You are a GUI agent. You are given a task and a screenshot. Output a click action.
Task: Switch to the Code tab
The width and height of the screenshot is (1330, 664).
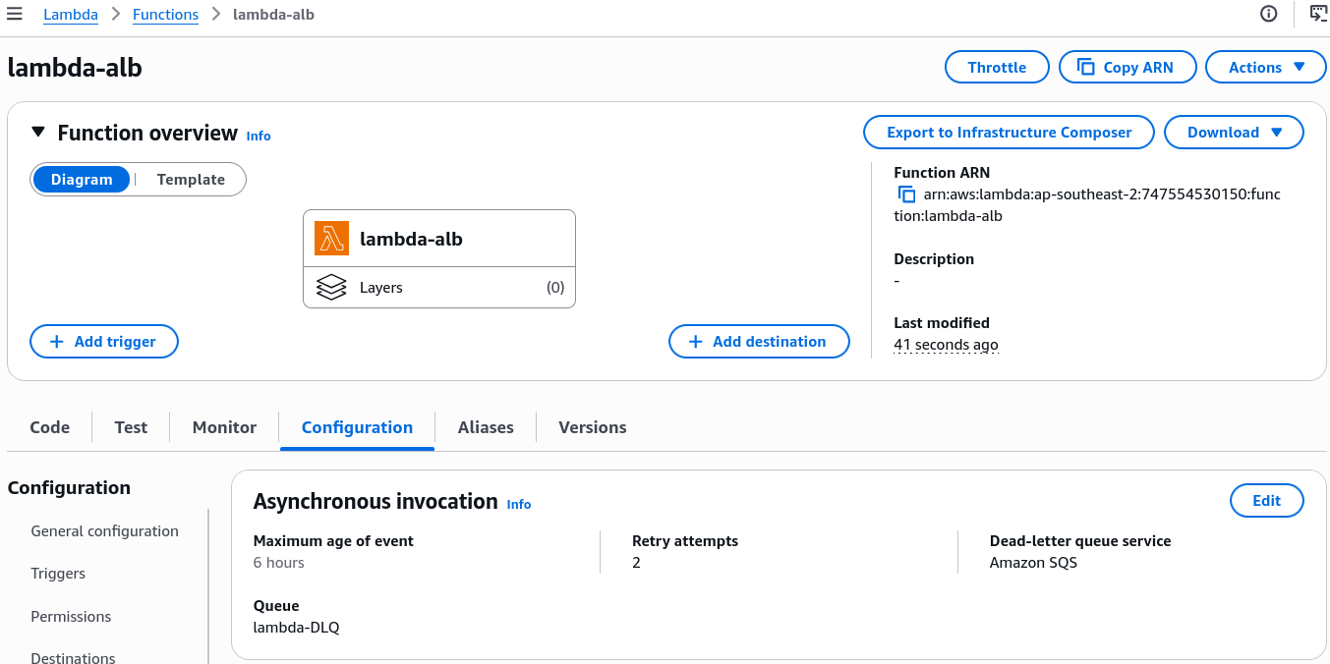pyautogui.click(x=49, y=427)
